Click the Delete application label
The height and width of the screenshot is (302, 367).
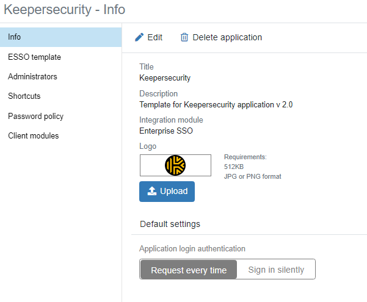click(227, 37)
